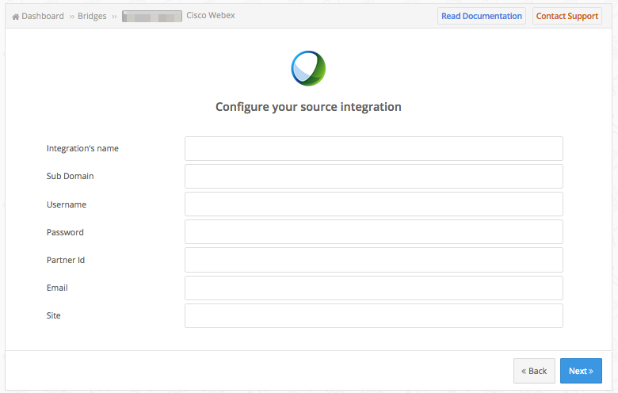Click into the Sub Domain field
The image size is (618, 393).
pos(374,176)
